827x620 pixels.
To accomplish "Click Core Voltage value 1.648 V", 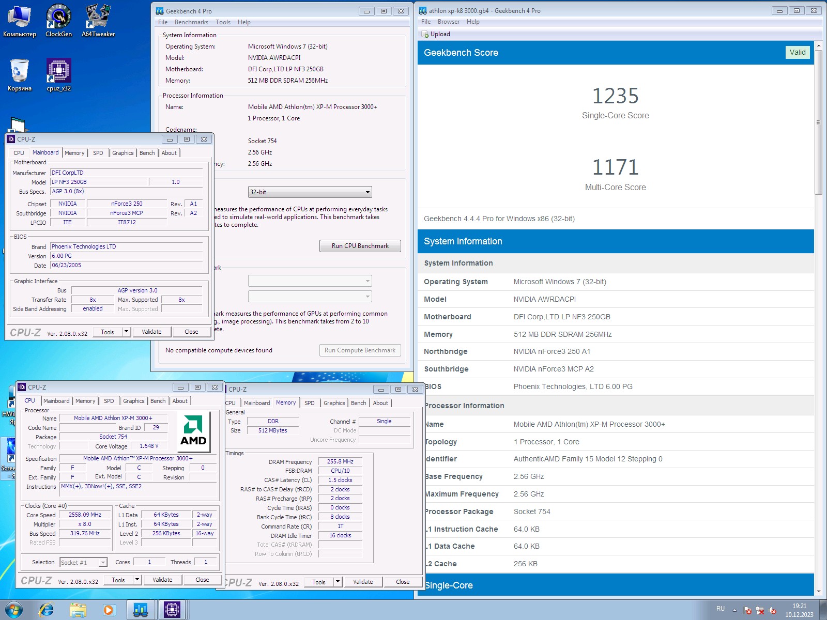I will click(149, 446).
